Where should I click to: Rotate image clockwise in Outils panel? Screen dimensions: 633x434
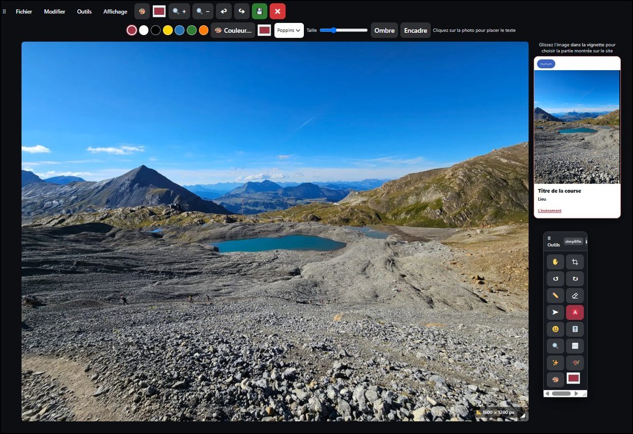pos(575,279)
